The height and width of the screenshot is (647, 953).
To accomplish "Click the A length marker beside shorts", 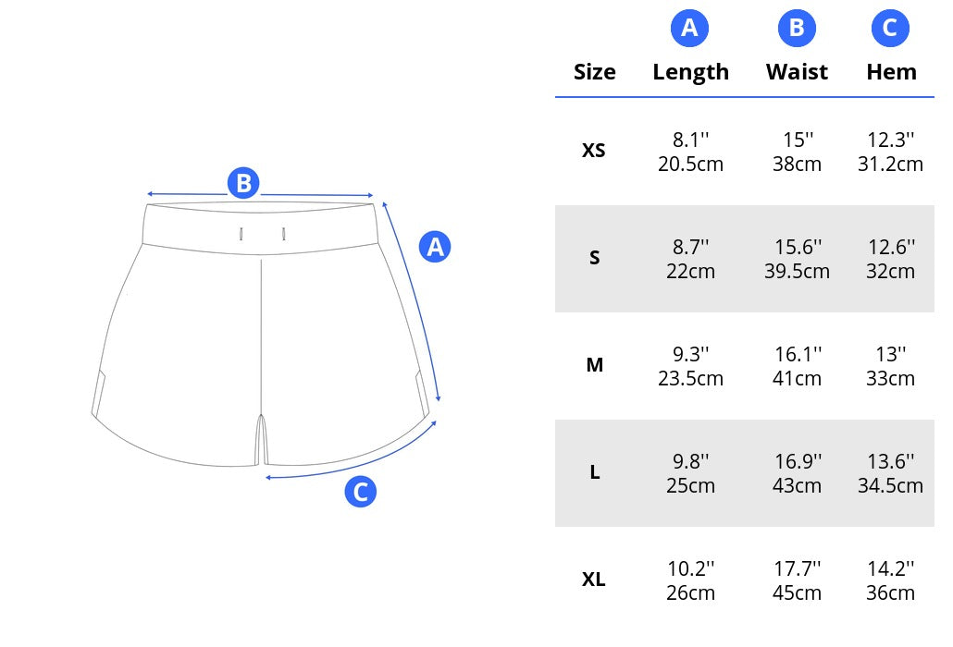I will (435, 247).
